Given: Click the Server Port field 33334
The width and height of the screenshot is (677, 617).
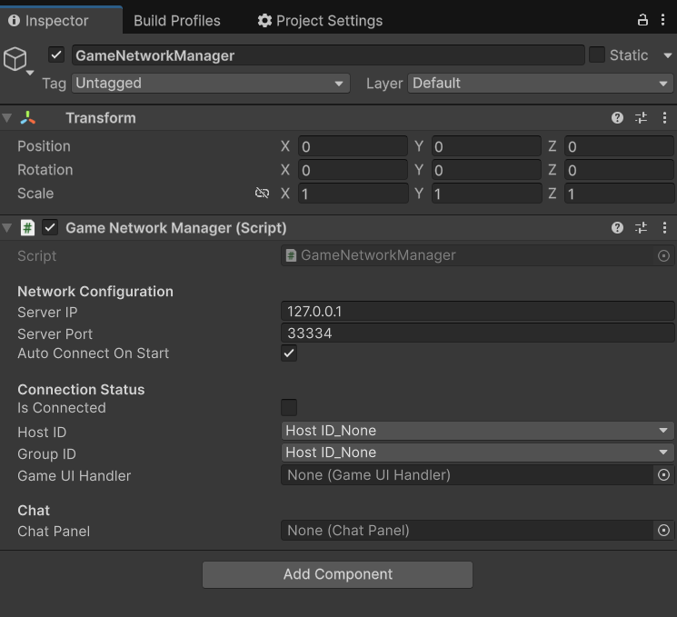Looking at the screenshot, I should coord(477,333).
